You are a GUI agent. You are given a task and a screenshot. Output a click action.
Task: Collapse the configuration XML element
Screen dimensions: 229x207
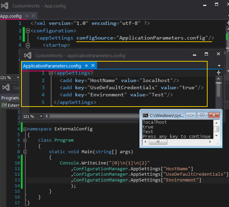click(x=28, y=31)
